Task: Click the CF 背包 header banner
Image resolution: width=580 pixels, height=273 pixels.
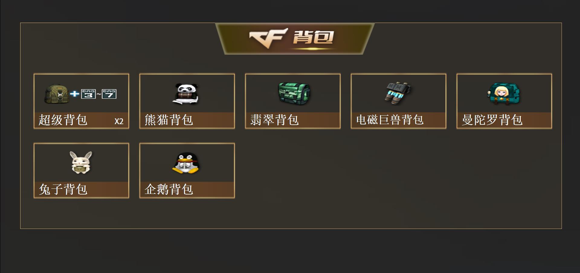Action: [295, 39]
